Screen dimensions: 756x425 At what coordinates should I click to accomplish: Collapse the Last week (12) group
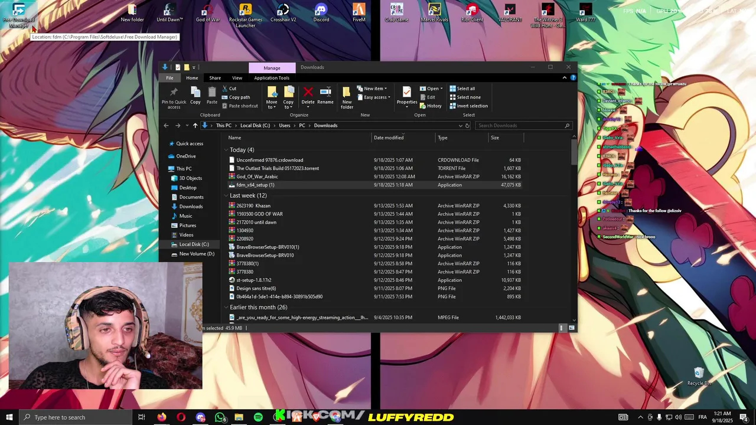point(226,195)
